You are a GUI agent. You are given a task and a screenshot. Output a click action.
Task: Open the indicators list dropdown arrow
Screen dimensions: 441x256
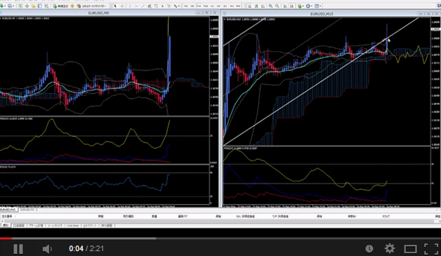[x=303, y=6]
